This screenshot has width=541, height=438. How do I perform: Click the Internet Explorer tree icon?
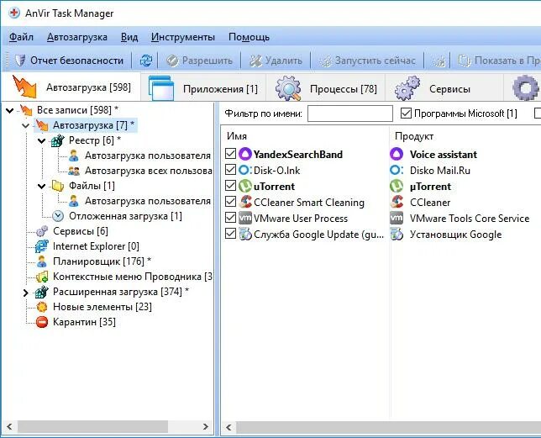coord(42,246)
